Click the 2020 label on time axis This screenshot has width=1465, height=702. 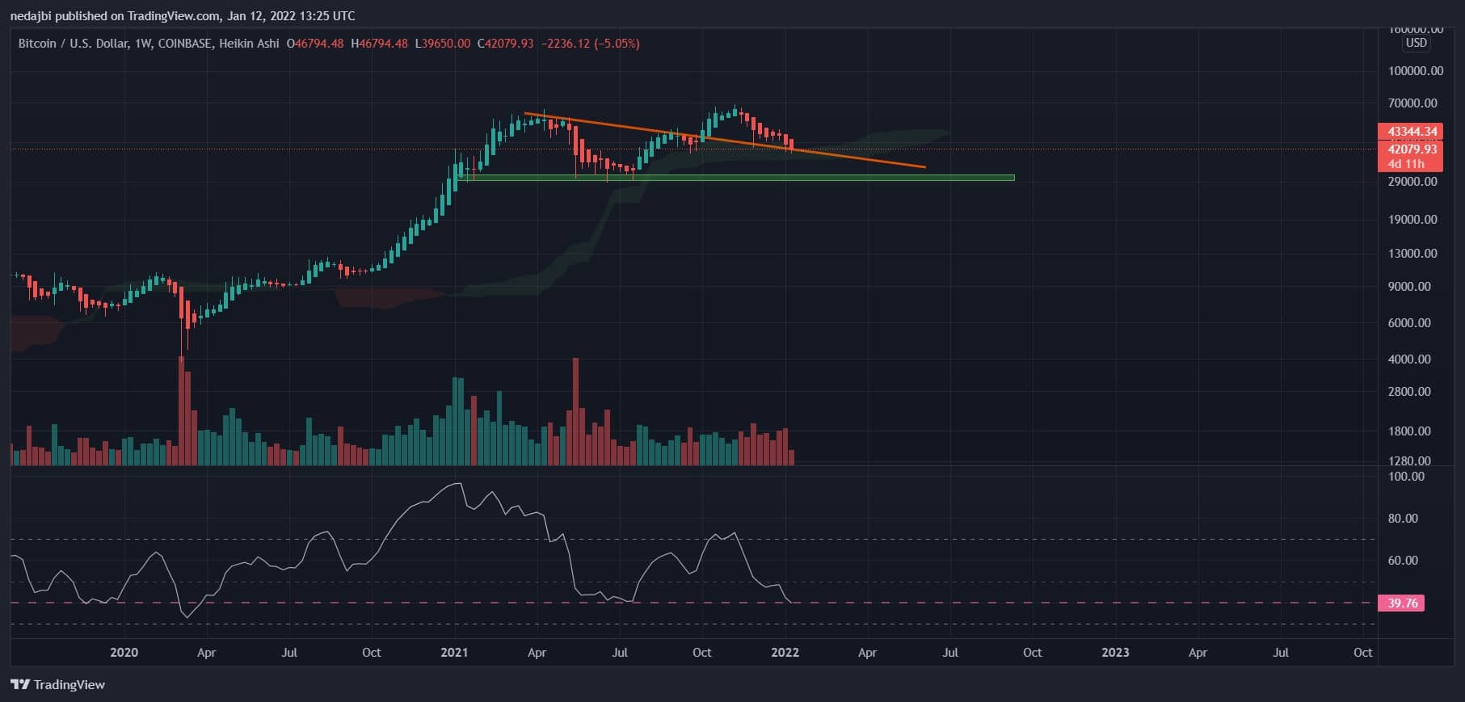tap(124, 653)
